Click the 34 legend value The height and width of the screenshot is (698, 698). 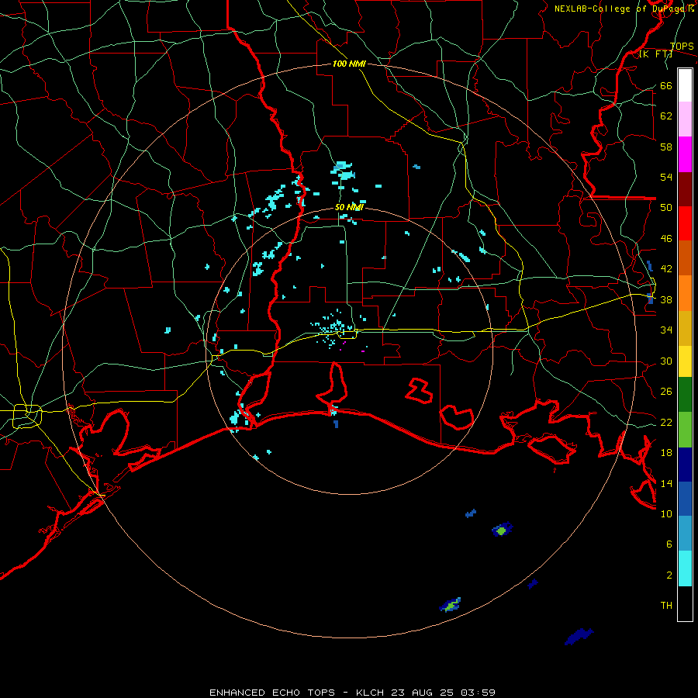666,330
